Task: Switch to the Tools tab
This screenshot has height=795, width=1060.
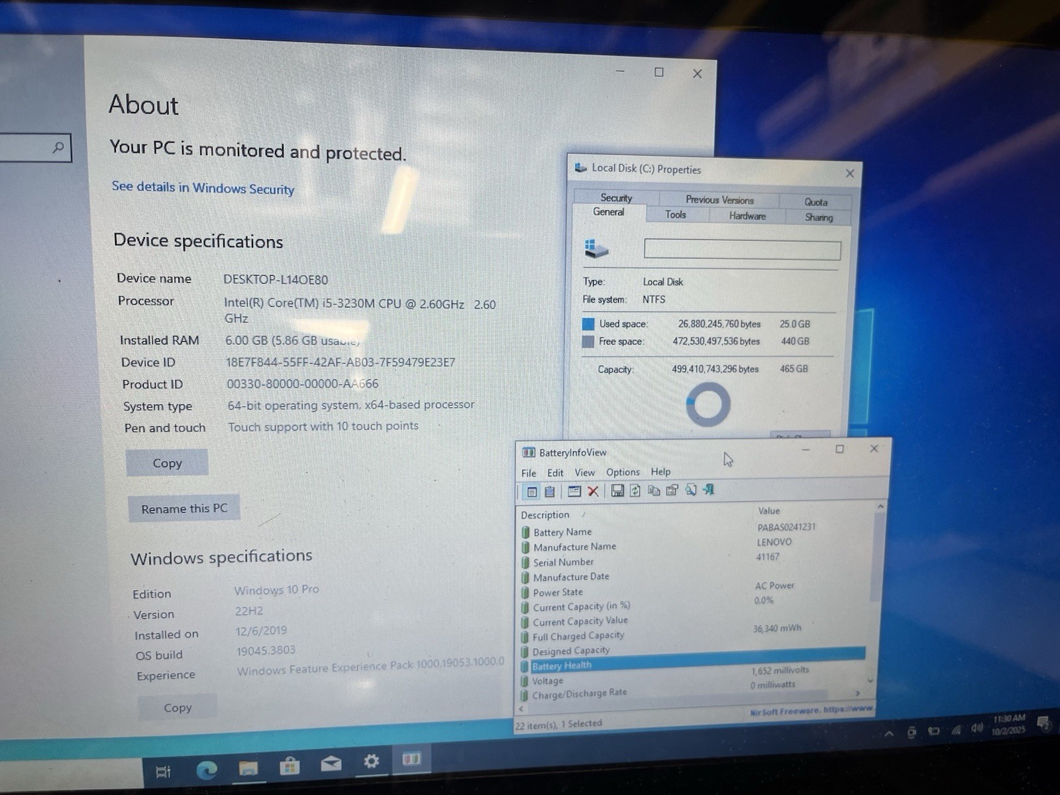Action: click(675, 215)
